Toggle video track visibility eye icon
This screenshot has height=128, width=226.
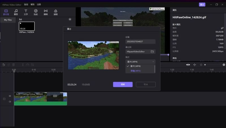pyautogui.click(x=10, y=96)
